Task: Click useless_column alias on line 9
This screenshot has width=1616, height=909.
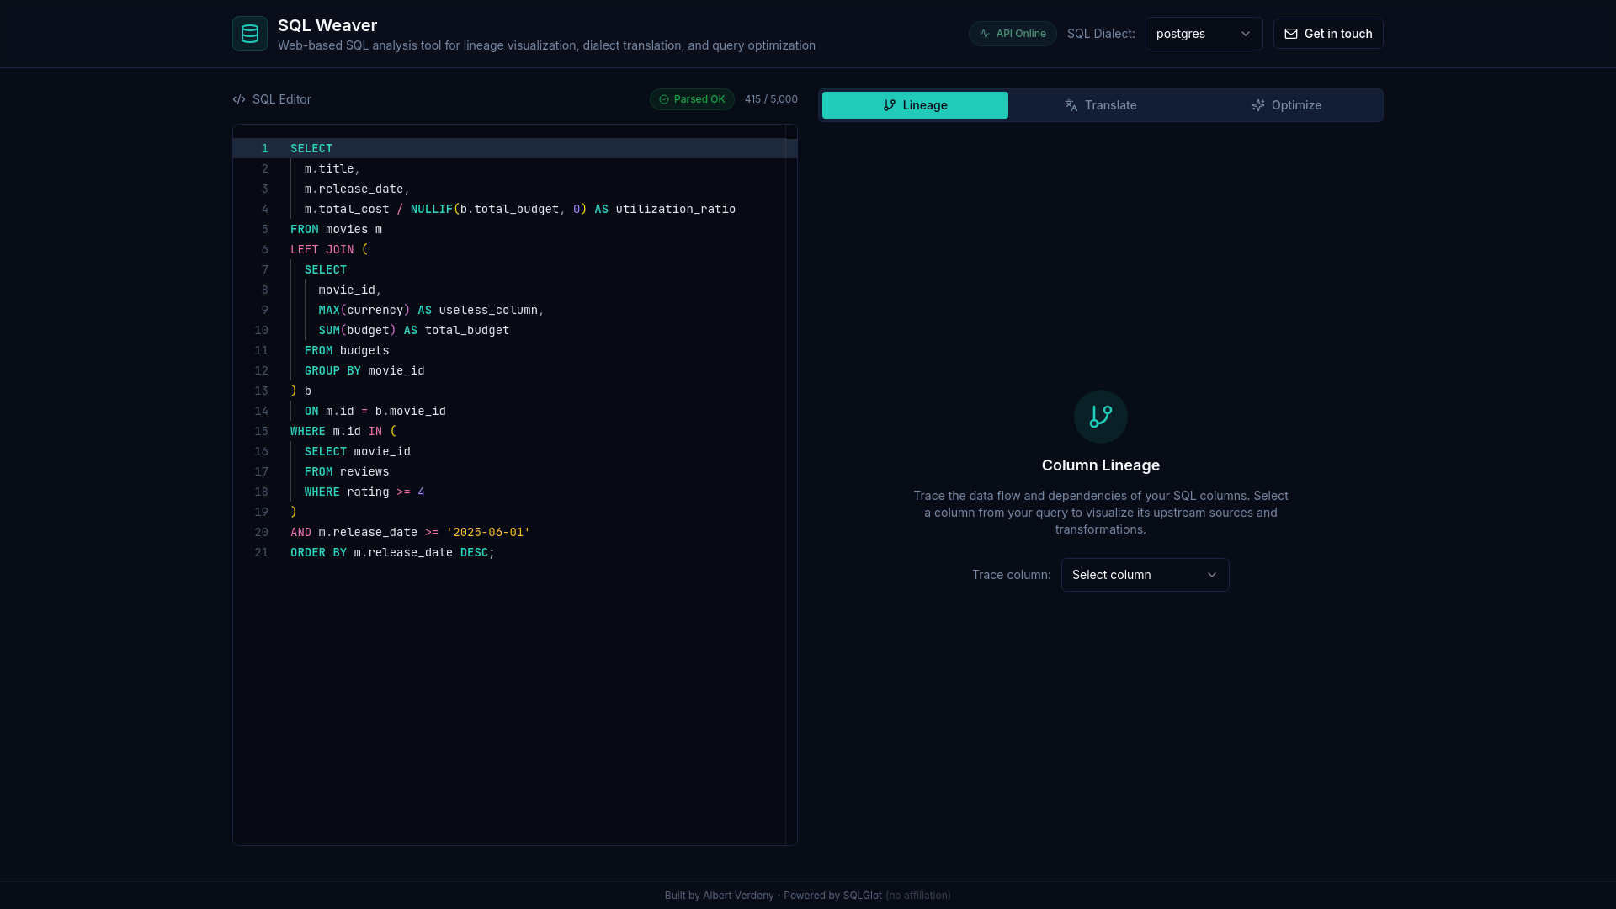Action: [488, 310]
